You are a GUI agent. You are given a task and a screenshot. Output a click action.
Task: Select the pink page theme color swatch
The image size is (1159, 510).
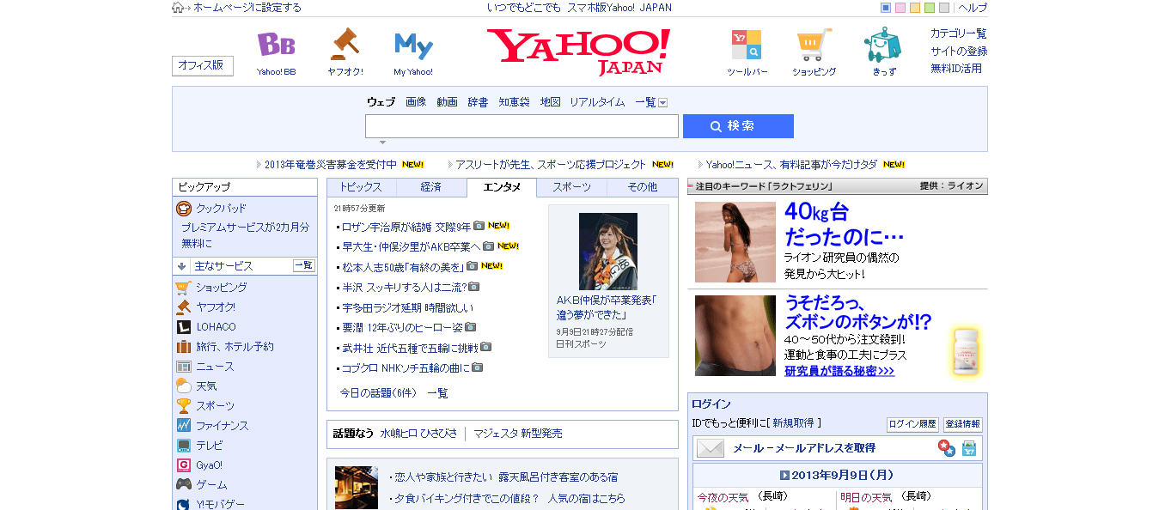click(x=900, y=8)
